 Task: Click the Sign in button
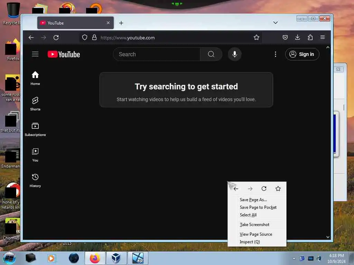tap(302, 54)
